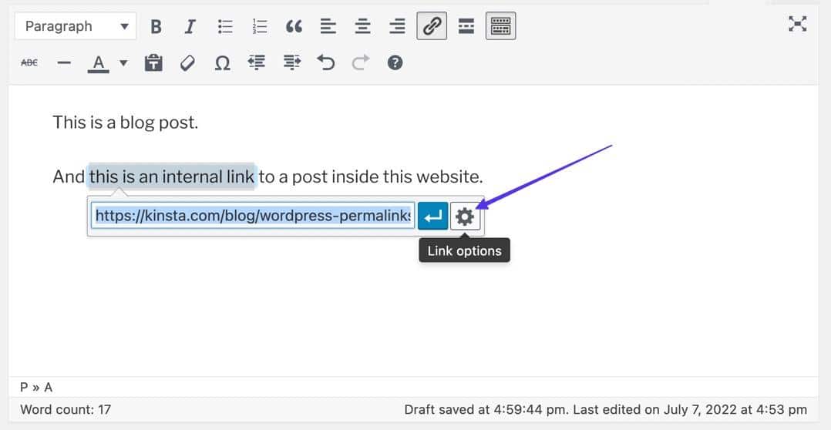
Task: Select the A element in path bar
Action: pos(49,388)
